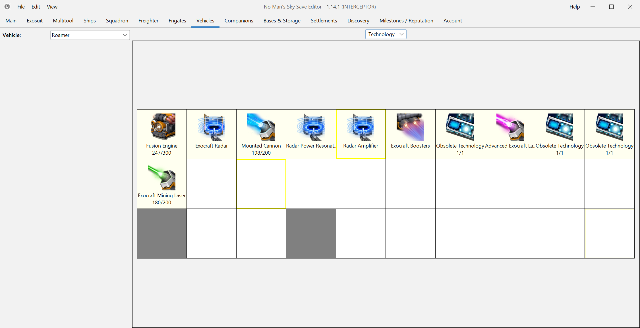
Task: Click the Exocraft Boosters icon
Action: (x=410, y=127)
